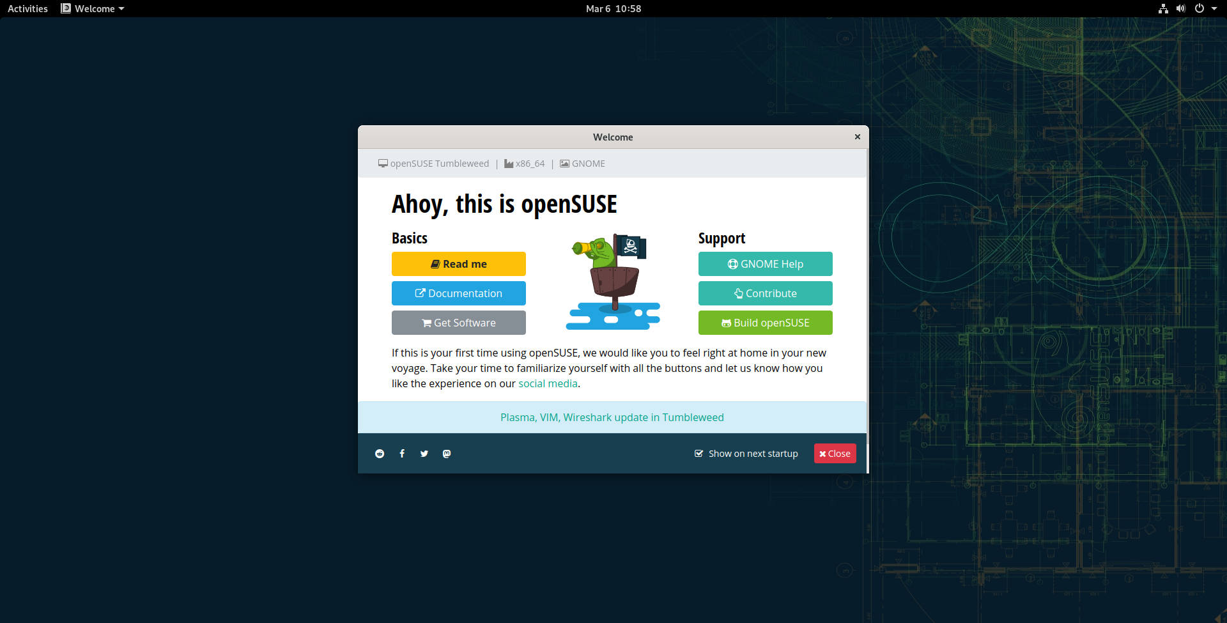Open the Documentation button
Image resolution: width=1227 pixels, height=623 pixels.
coord(459,293)
